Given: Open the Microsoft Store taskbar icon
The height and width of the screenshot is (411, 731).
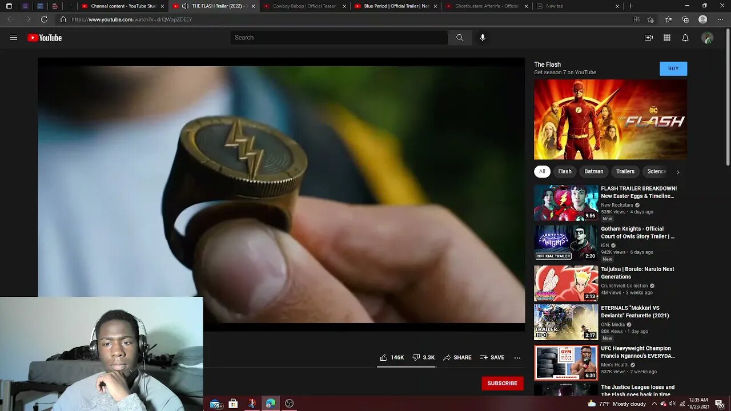Looking at the screenshot, I should coord(233,404).
